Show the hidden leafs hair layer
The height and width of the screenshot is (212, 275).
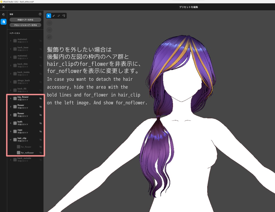(41, 123)
